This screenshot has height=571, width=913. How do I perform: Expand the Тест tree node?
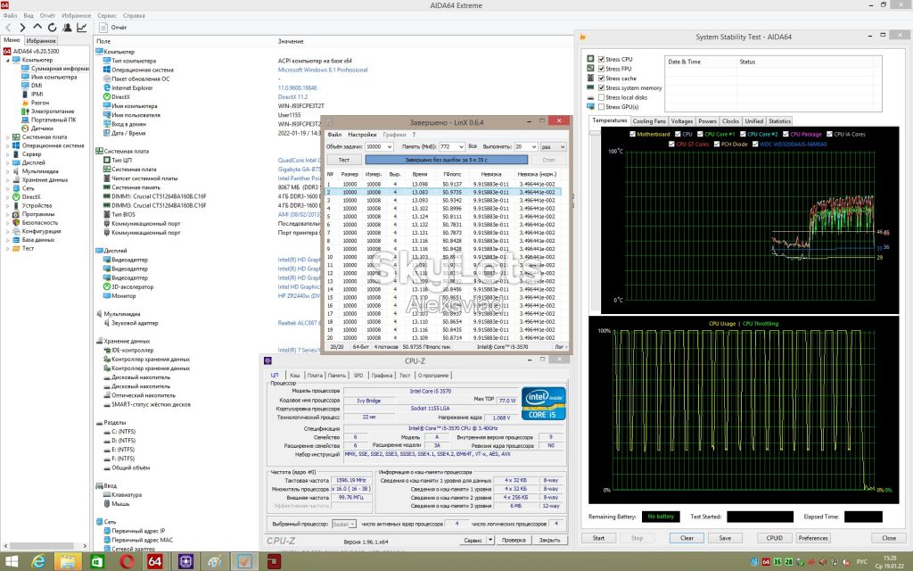[7, 248]
